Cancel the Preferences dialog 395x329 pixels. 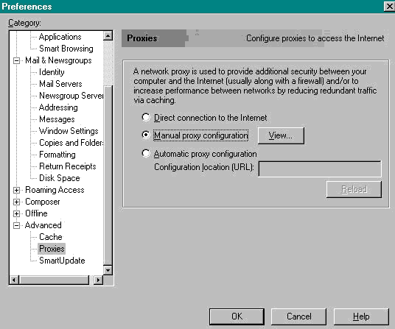(x=298, y=316)
